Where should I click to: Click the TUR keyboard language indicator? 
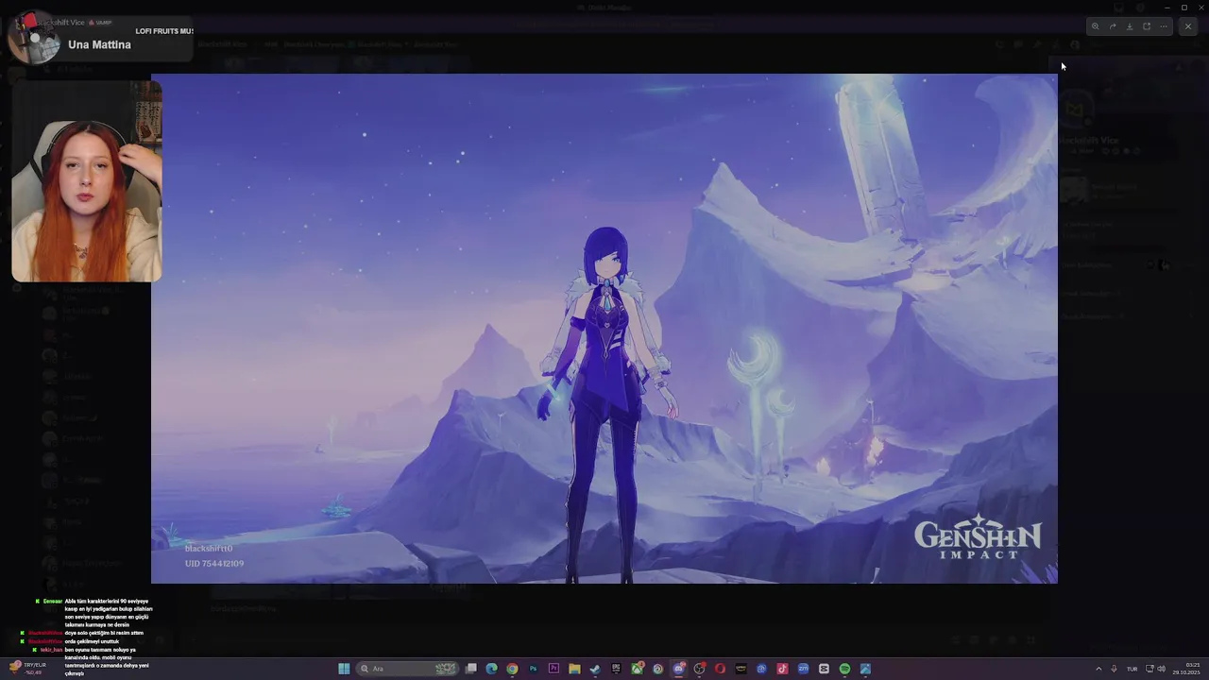click(x=1132, y=669)
